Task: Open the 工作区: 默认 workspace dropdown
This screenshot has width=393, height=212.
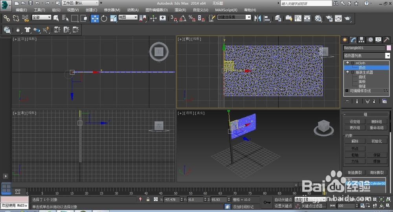Action: click(x=80, y=3)
